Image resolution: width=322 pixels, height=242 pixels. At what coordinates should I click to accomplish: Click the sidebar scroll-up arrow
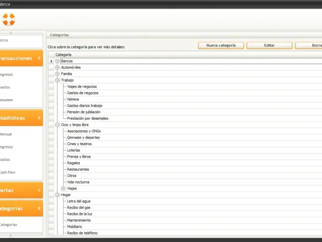[x=11, y=33]
